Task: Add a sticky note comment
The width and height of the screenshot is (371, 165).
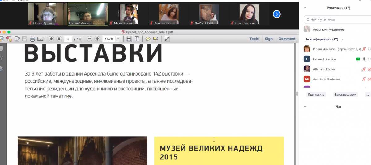Action: [x=148, y=39]
